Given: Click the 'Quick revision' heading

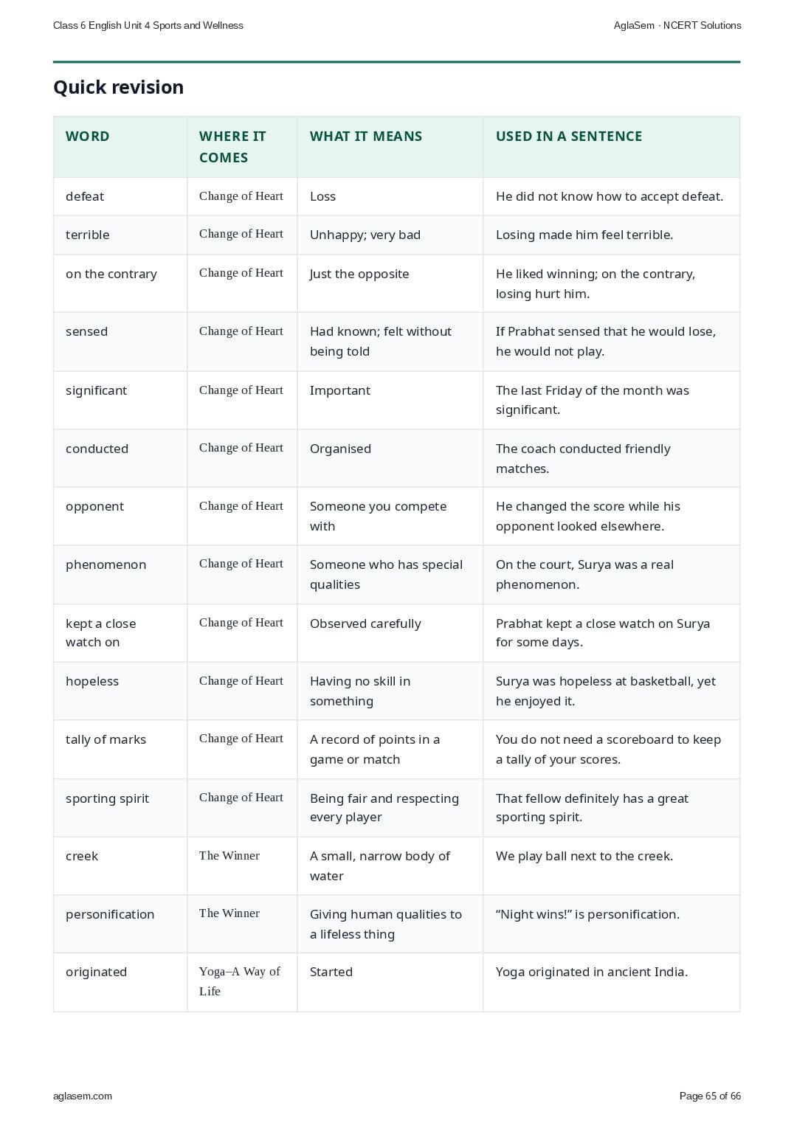Looking at the screenshot, I should click(118, 87).
